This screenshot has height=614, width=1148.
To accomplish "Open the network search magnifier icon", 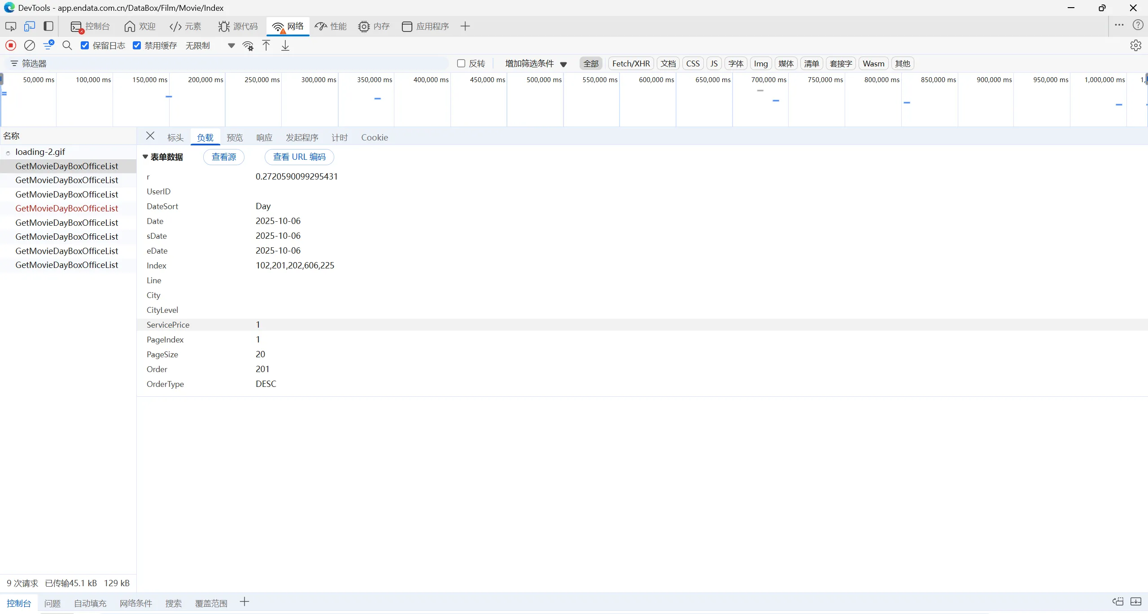I will (67, 45).
